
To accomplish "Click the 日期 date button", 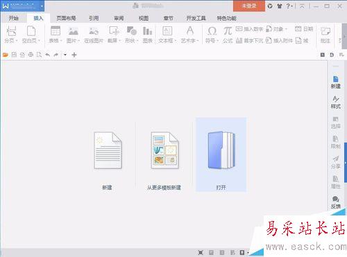I will point(304,29).
